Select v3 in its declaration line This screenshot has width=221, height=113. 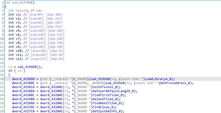tap(18, 23)
